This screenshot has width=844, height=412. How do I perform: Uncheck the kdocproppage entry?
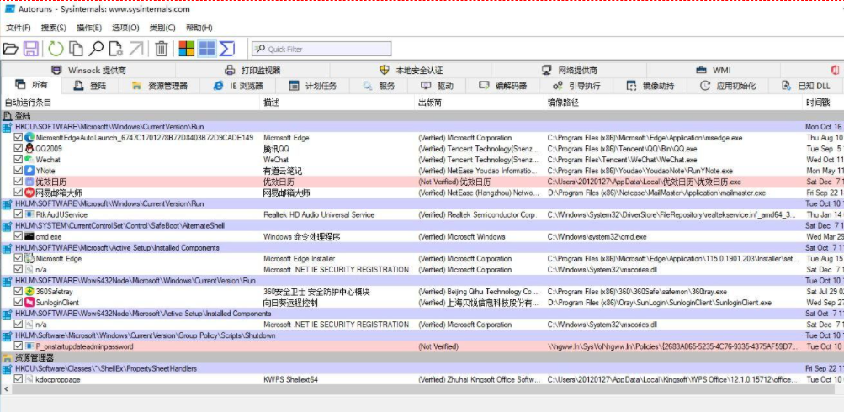point(19,379)
